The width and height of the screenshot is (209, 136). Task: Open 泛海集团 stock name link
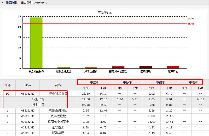pyautogui.click(x=58, y=133)
